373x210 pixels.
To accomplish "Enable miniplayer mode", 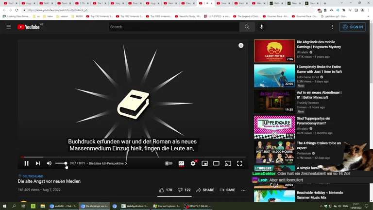I will tap(204, 164).
